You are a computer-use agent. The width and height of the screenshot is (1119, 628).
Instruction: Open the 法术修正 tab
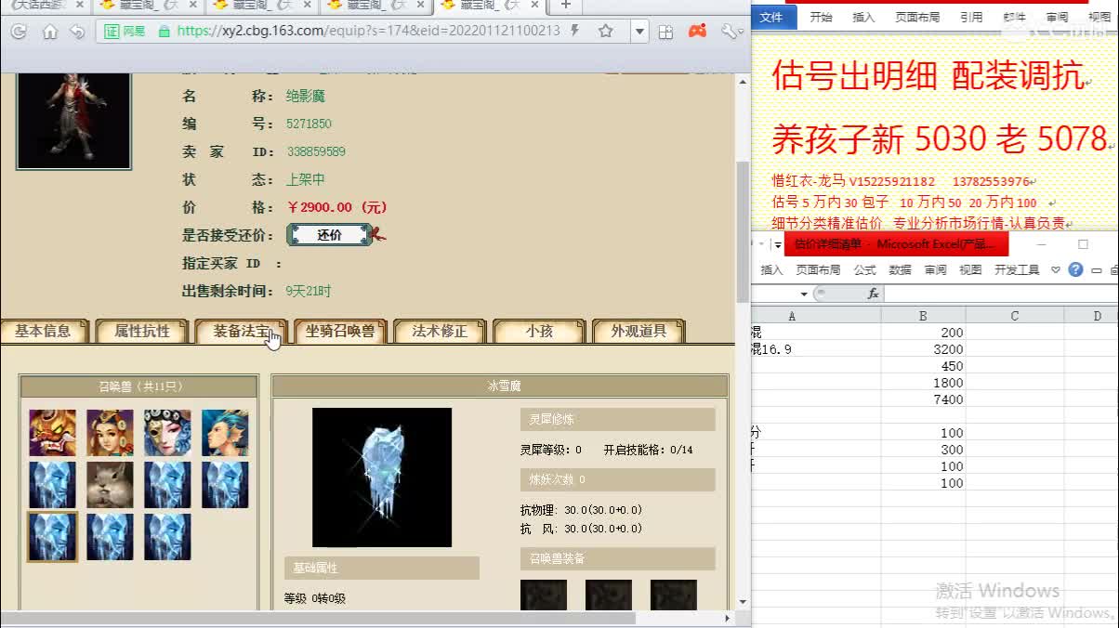pos(441,331)
